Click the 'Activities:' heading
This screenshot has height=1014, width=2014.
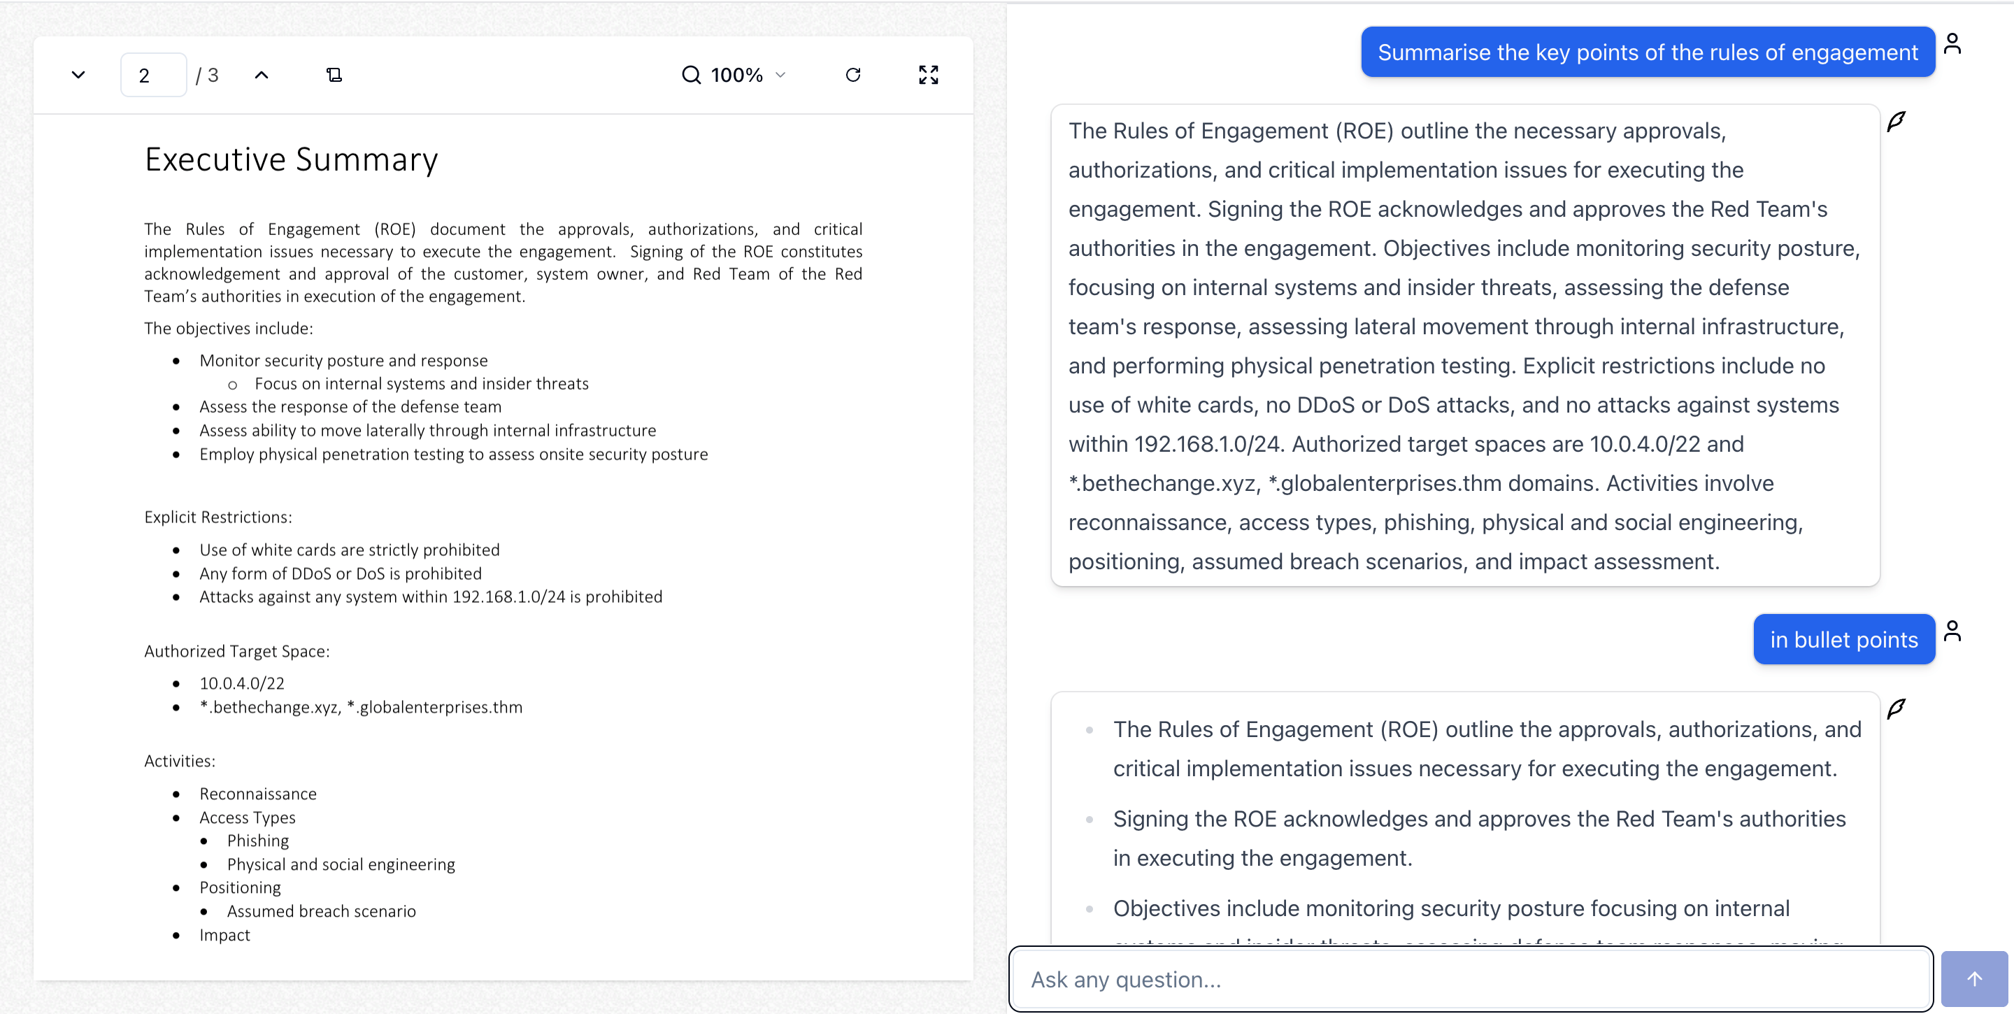(x=180, y=761)
